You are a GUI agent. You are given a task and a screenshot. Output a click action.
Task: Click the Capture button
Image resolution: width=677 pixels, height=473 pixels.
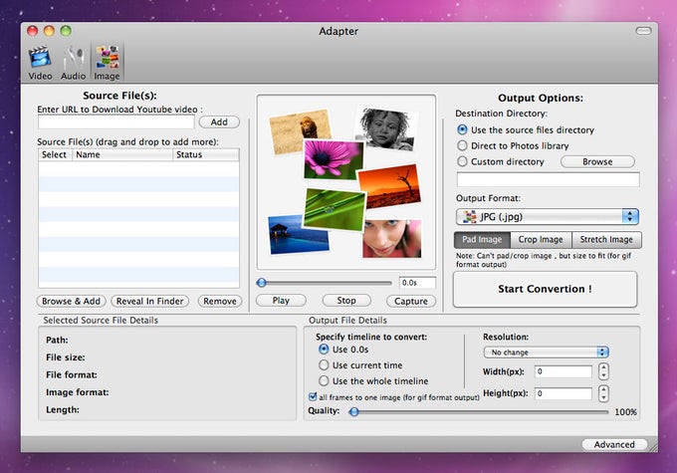pos(410,301)
